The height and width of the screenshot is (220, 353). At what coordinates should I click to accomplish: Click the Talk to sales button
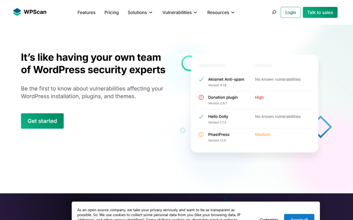(x=320, y=12)
